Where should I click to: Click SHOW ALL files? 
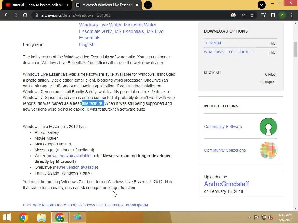pyautogui.click(x=213, y=73)
